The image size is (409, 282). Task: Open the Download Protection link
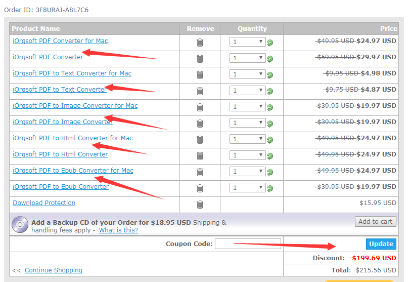coord(44,203)
